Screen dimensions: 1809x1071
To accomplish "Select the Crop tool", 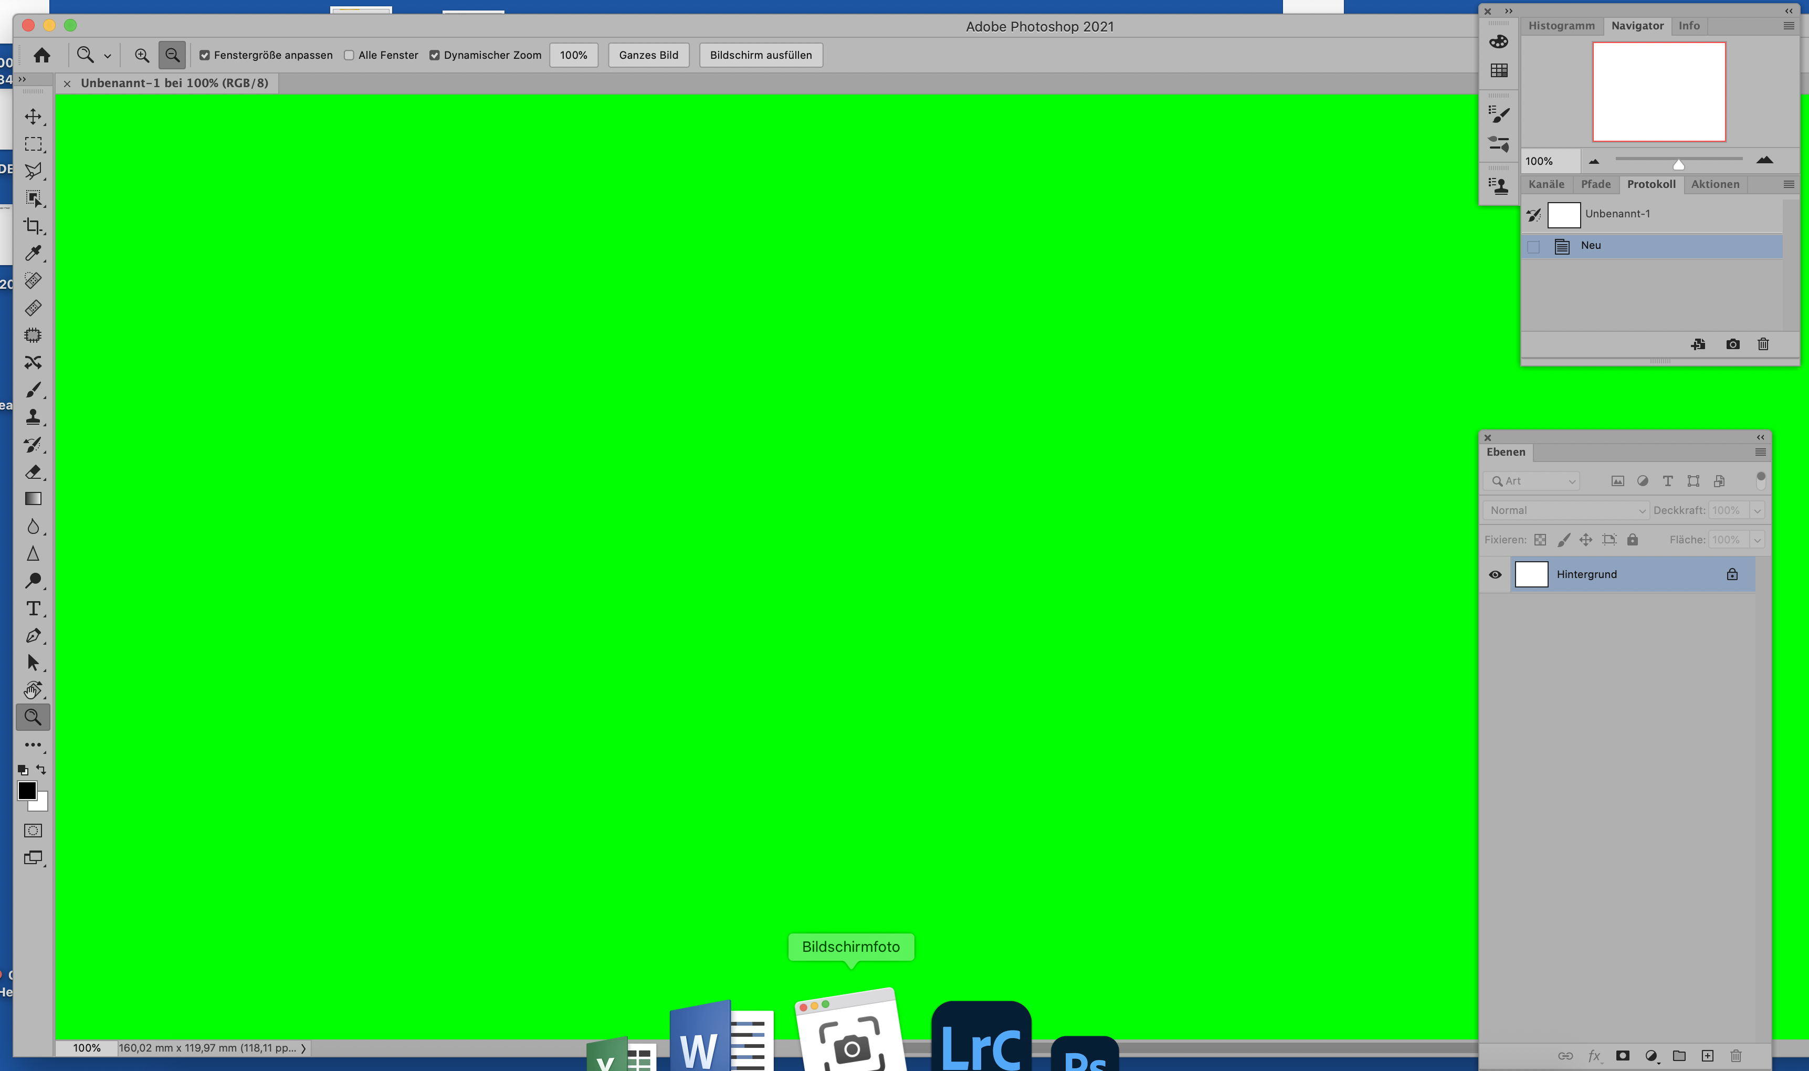I will (x=33, y=226).
